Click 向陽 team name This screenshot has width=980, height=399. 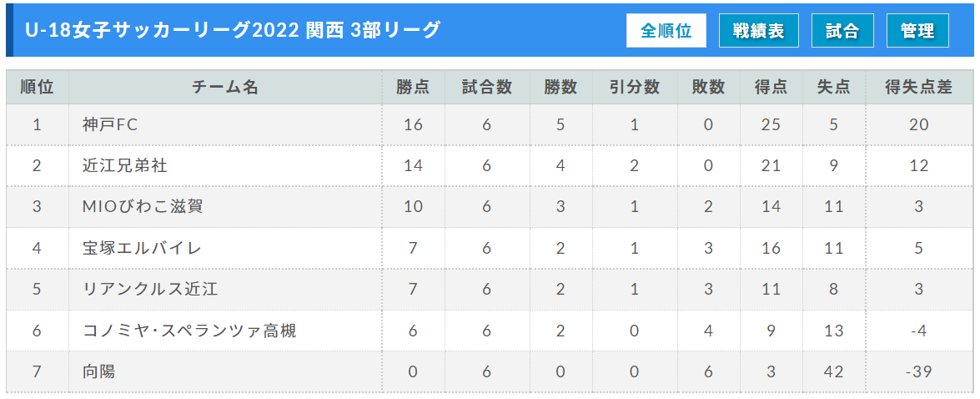click(x=98, y=371)
